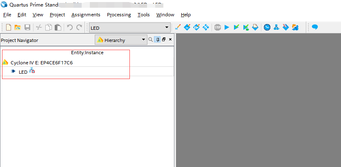
Task: Open the Compilation Report icon
Action: point(255,27)
